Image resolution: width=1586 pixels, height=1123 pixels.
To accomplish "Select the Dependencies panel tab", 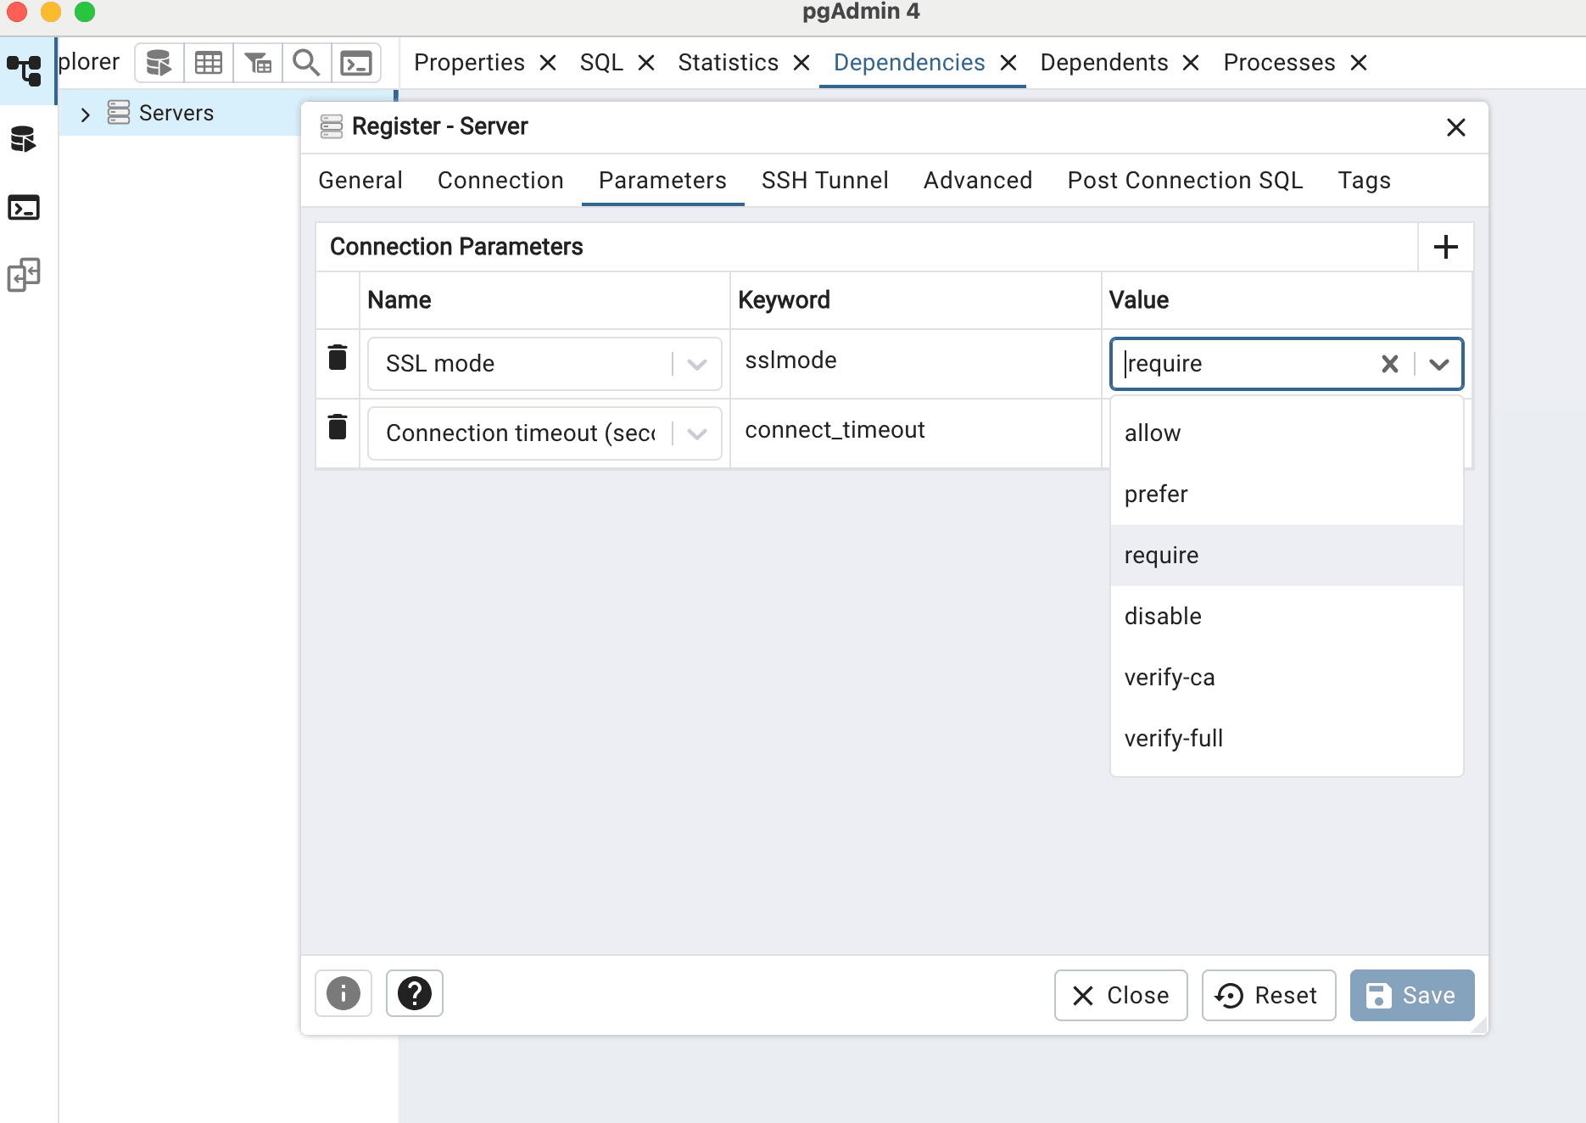I will 909,63.
